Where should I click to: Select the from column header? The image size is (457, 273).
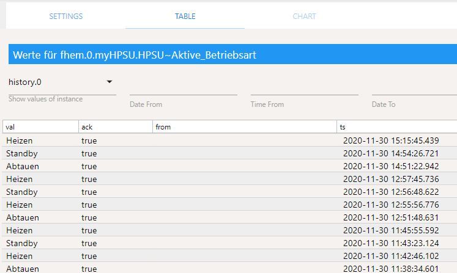click(245, 127)
